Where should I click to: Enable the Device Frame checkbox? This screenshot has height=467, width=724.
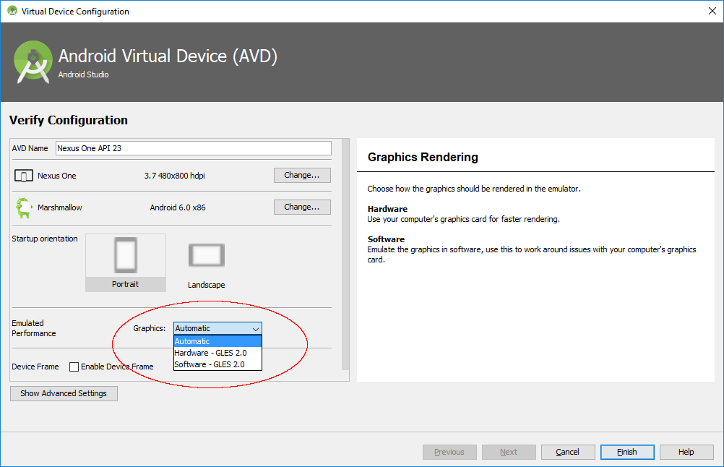pos(74,367)
